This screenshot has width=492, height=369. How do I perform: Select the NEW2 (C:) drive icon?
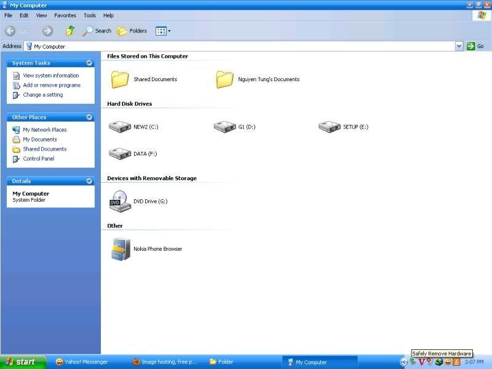(x=120, y=127)
